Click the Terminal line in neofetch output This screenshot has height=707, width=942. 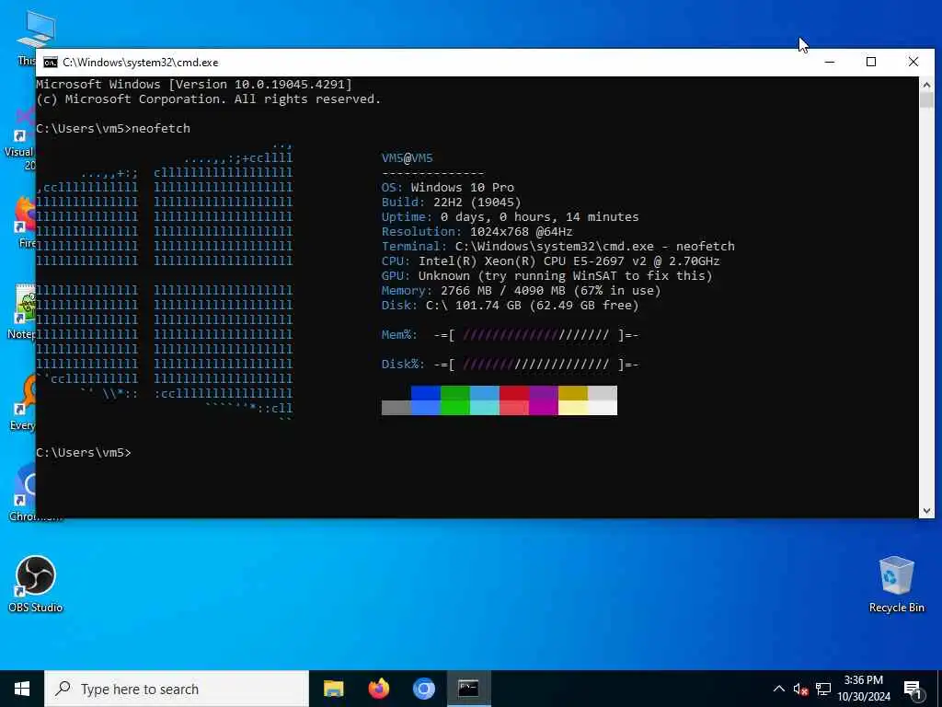(x=558, y=247)
